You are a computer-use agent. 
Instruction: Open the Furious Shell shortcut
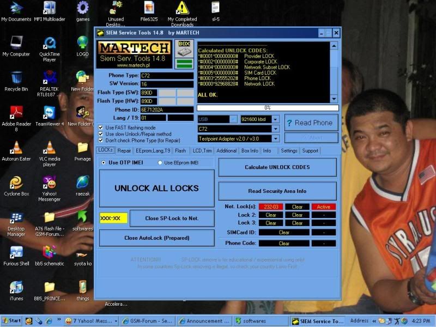pos(16,256)
